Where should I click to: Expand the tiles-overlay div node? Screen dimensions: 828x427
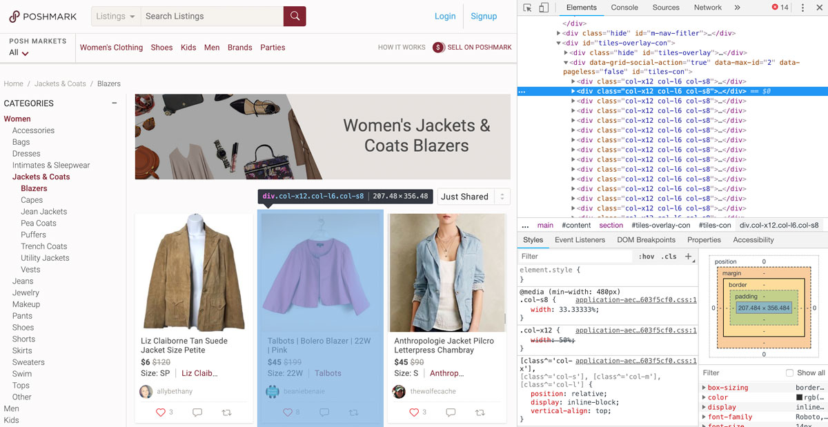pyautogui.click(x=566, y=52)
